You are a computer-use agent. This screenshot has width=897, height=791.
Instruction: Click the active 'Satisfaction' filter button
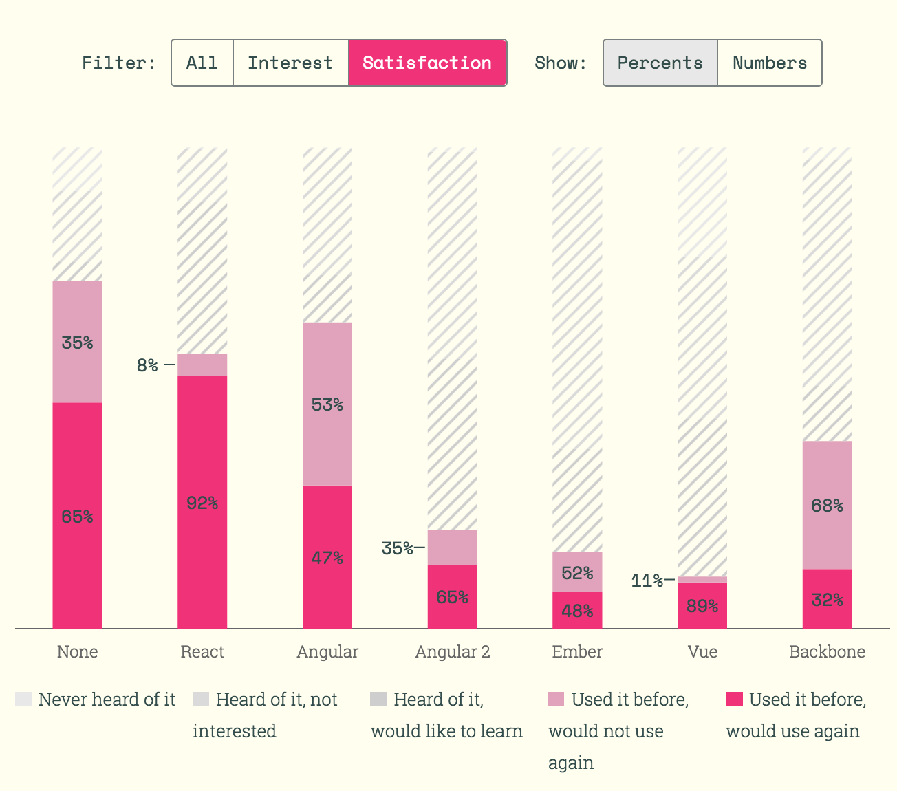click(x=427, y=63)
